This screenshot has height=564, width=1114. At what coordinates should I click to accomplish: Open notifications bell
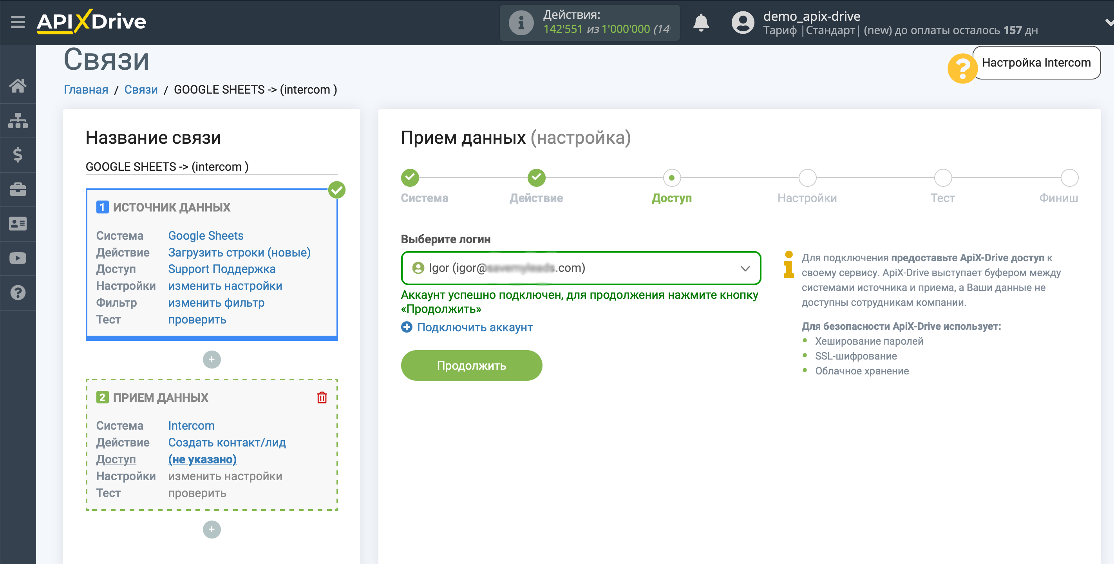[x=701, y=22]
